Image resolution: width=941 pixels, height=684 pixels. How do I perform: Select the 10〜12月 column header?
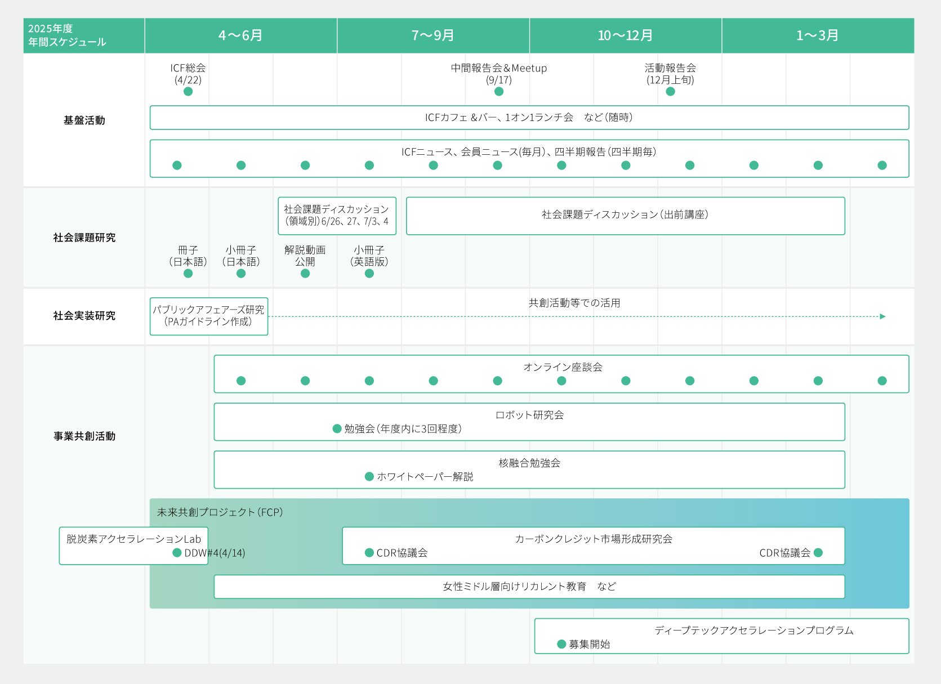(x=626, y=35)
